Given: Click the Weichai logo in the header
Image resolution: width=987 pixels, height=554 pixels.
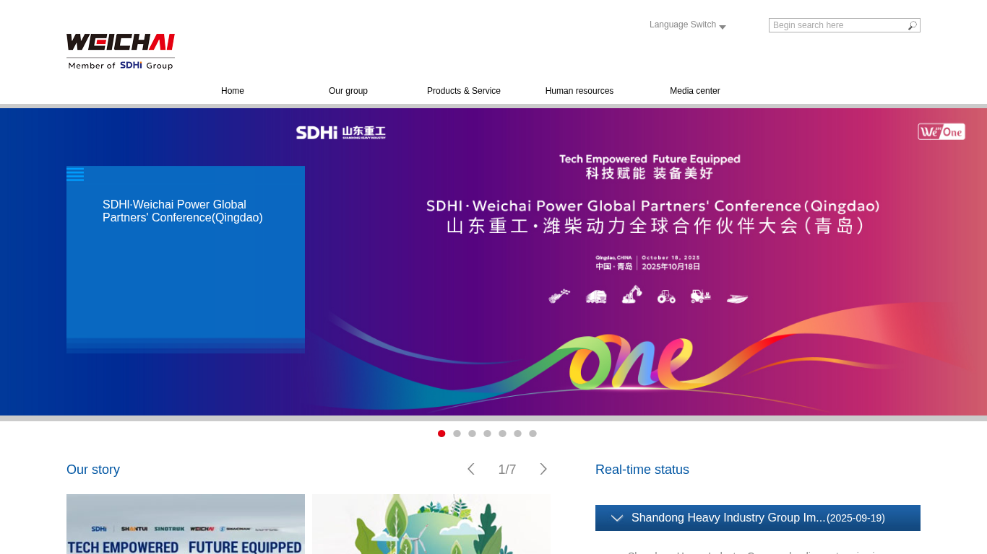Looking at the screenshot, I should pyautogui.click(x=121, y=52).
